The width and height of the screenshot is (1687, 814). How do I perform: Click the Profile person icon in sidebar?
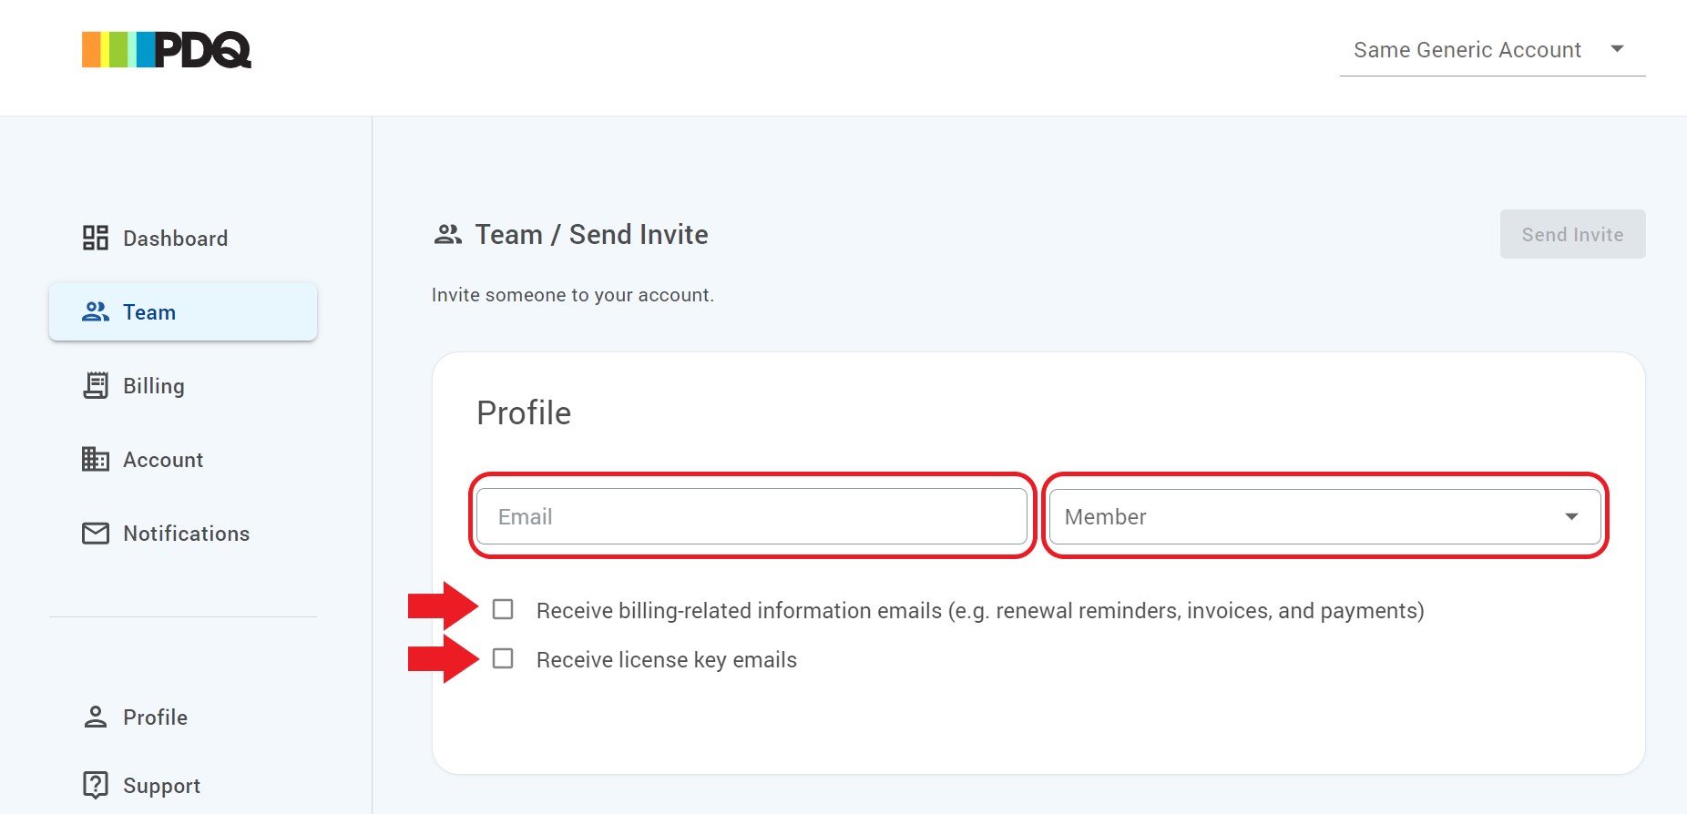click(96, 717)
